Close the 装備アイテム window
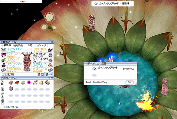 click(52, 42)
